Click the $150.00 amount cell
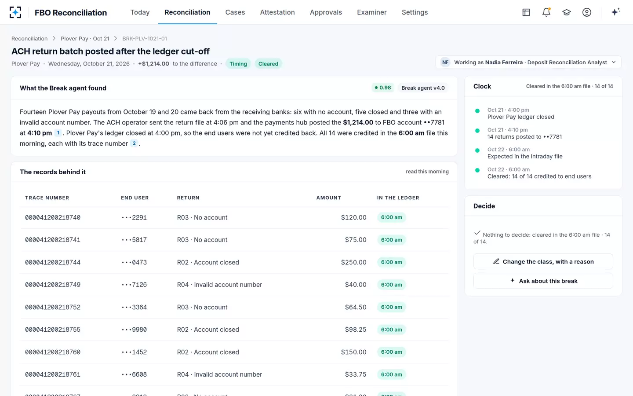633x396 pixels. (354, 352)
